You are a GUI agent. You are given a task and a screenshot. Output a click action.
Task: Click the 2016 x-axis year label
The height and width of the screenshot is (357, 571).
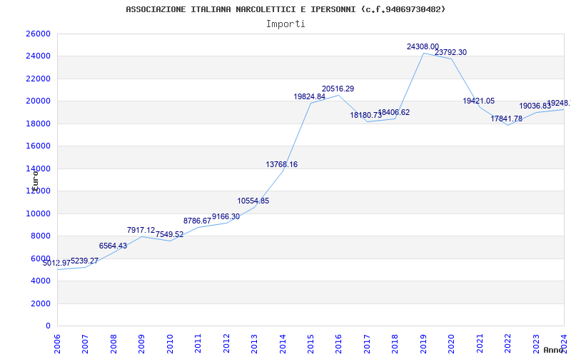pos(338,344)
